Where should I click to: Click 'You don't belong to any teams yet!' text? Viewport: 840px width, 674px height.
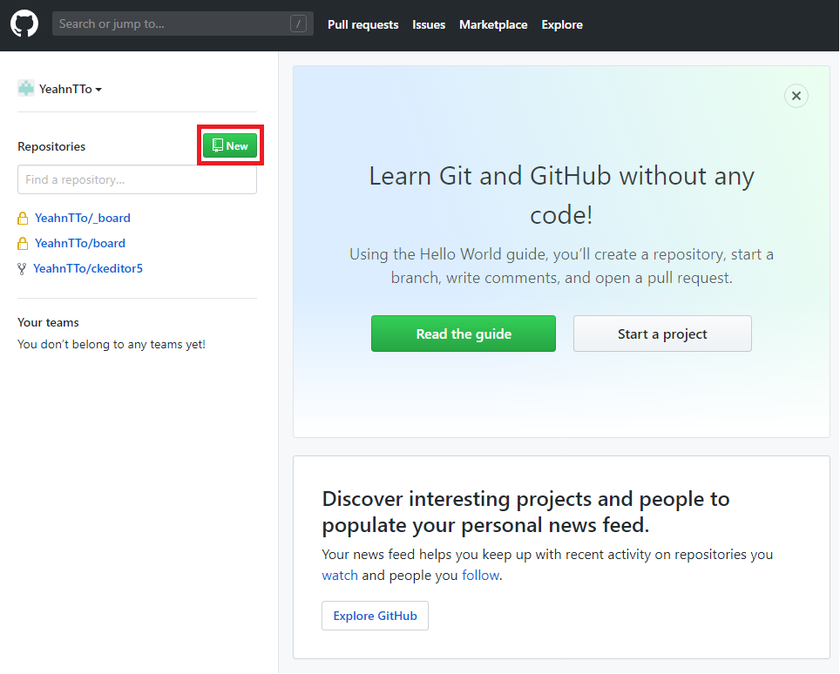(112, 344)
